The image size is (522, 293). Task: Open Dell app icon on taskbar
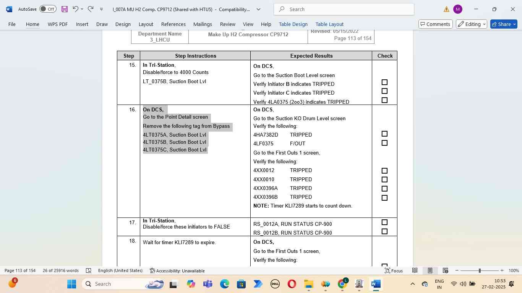tap(275, 284)
